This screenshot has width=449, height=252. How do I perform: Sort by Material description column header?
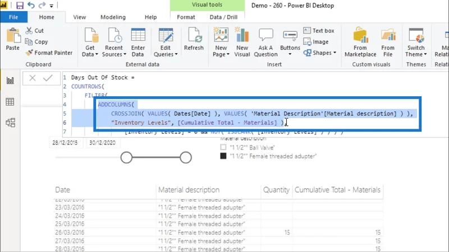(189, 190)
